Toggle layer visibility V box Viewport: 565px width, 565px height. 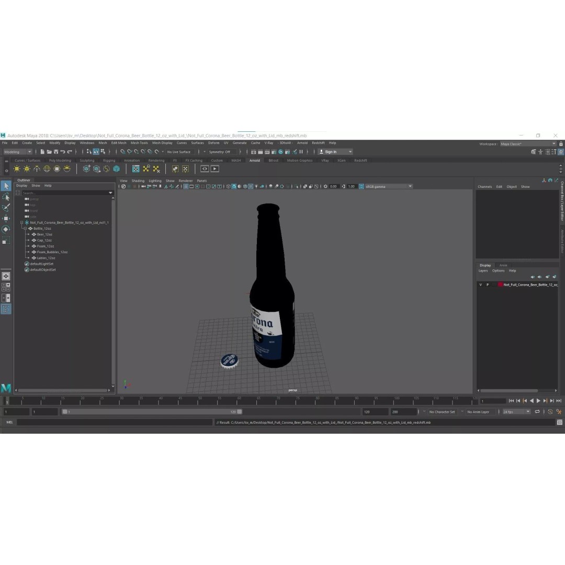click(x=480, y=285)
